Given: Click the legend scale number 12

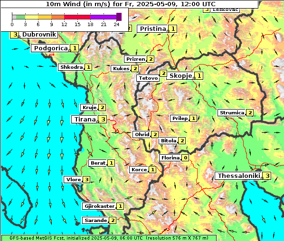Looking at the screenshot, I should tap(64, 24).
